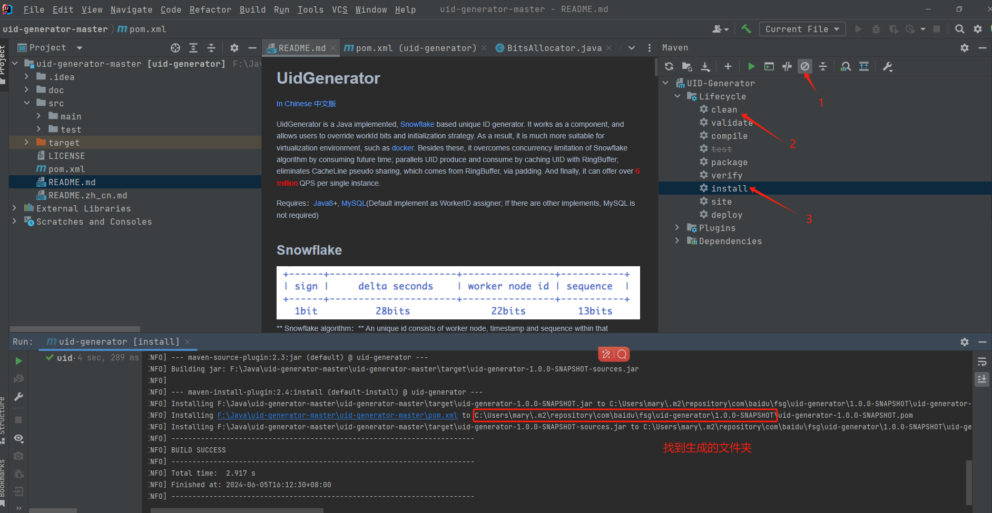The width and height of the screenshot is (992, 513).
Task: Run the clean lifecycle goal
Action: [725, 109]
